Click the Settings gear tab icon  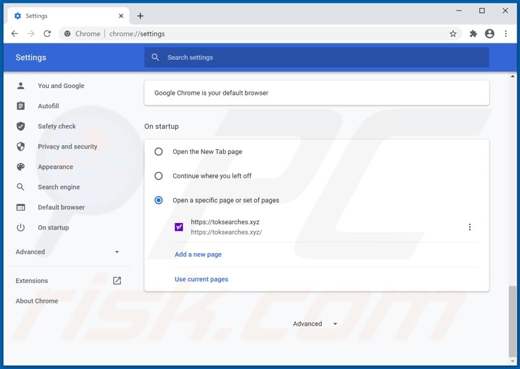(18, 16)
